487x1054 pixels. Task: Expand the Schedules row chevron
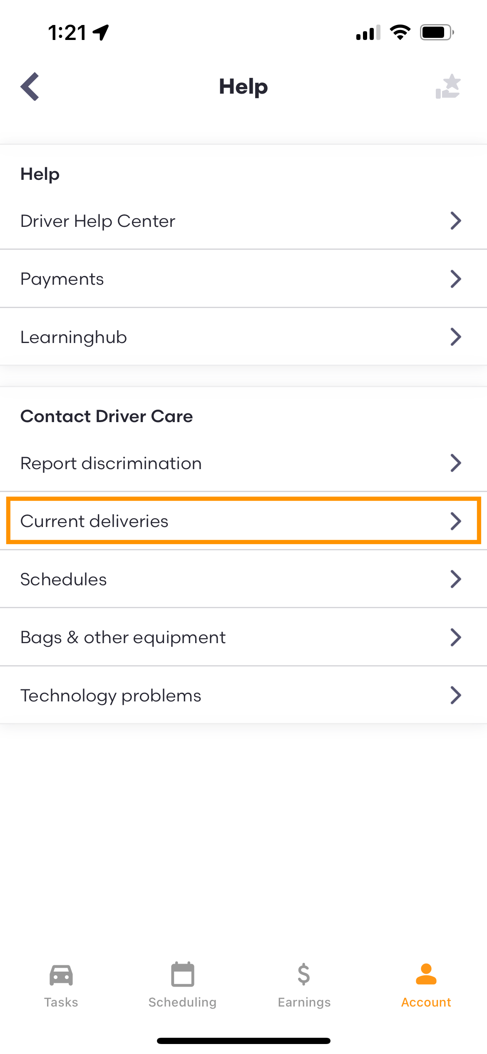[x=456, y=579]
